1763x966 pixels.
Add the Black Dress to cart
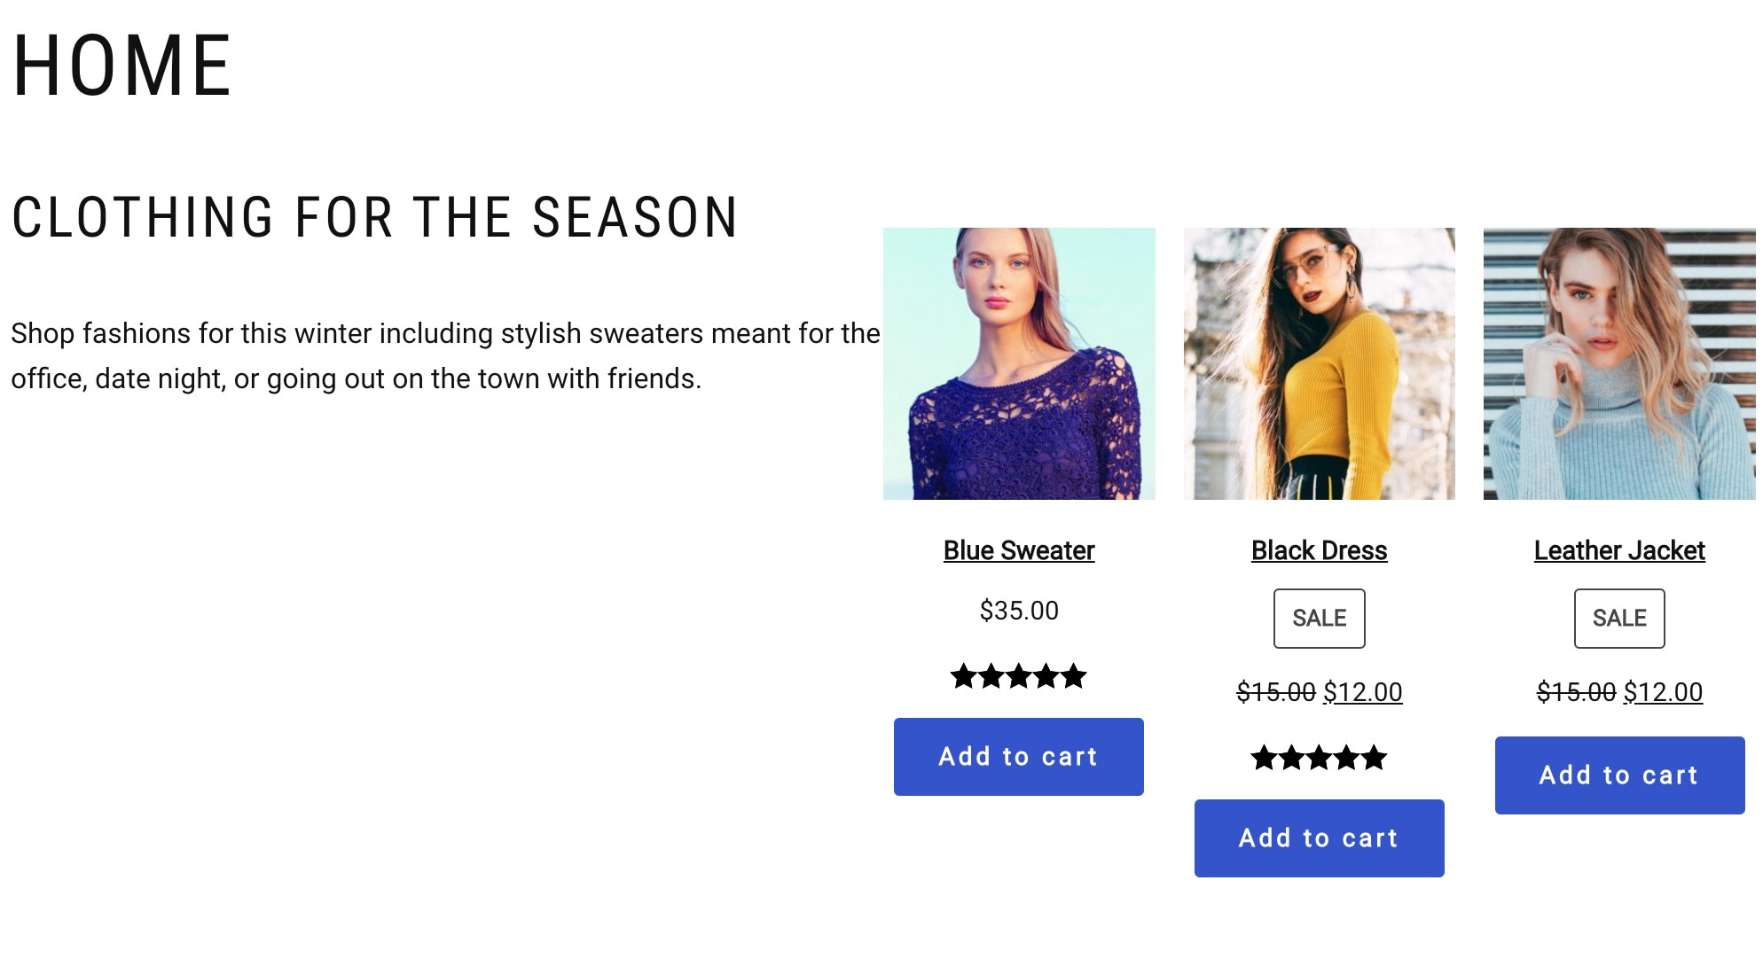(1319, 838)
